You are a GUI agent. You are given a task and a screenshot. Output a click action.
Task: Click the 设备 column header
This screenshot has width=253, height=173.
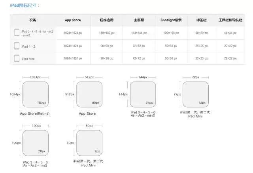[32, 20]
